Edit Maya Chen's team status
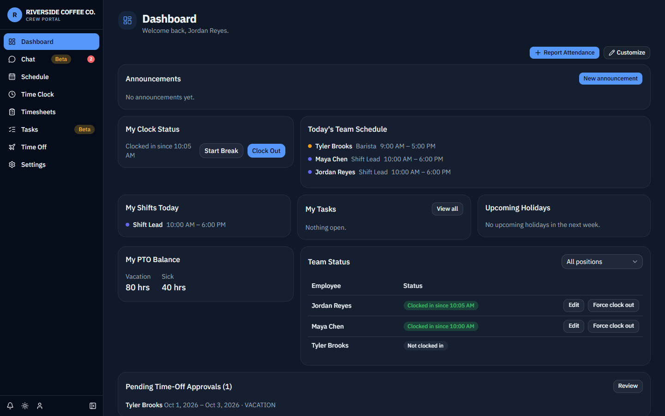 click(574, 326)
